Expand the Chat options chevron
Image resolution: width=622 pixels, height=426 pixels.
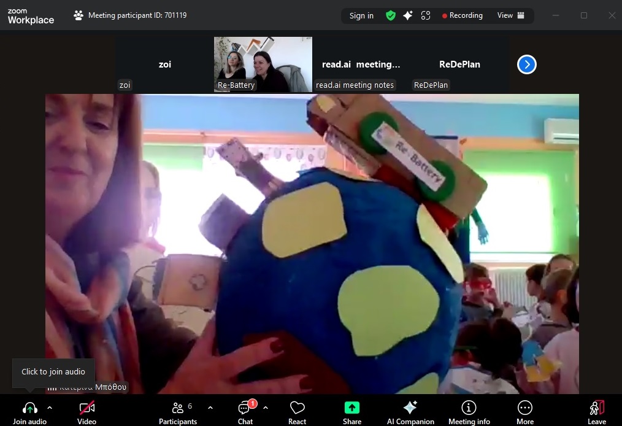click(x=266, y=408)
